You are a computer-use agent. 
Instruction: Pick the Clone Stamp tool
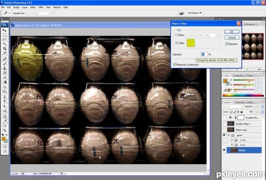(4, 68)
